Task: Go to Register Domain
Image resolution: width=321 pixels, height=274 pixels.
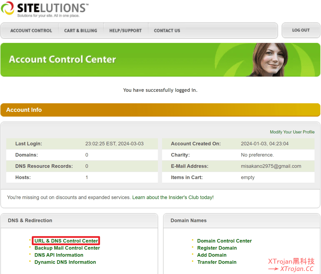Action: point(217,248)
